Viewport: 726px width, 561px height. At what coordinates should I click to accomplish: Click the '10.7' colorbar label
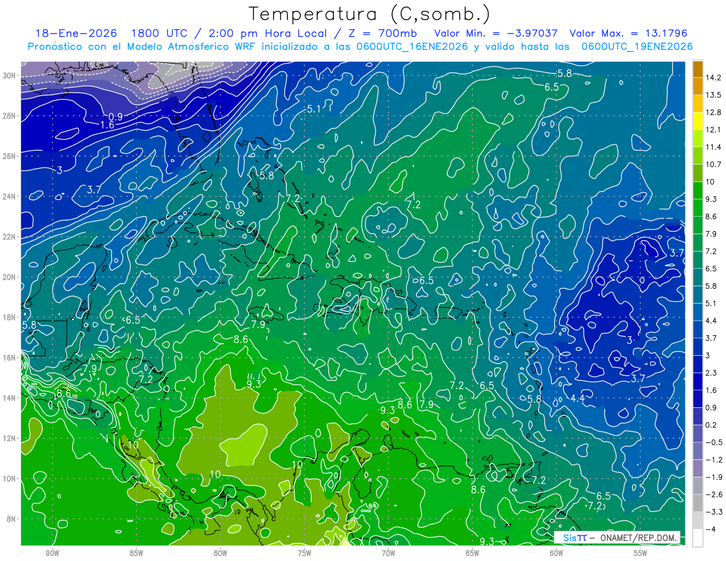[x=713, y=164]
